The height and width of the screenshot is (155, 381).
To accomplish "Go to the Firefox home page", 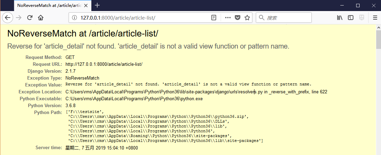I will pyautogui.click(x=41, y=18).
